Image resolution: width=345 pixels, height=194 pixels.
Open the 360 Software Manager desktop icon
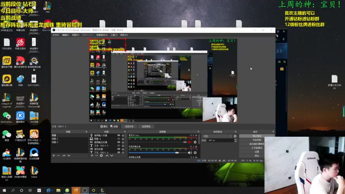click(x=20, y=172)
